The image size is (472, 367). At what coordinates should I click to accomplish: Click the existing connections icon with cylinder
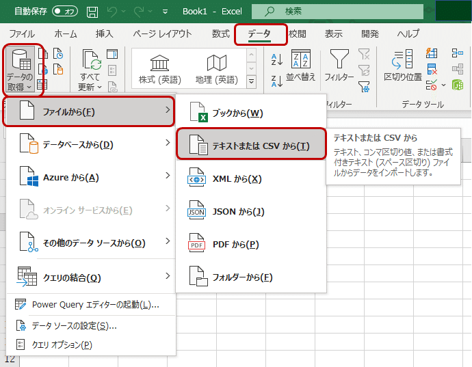point(58,69)
